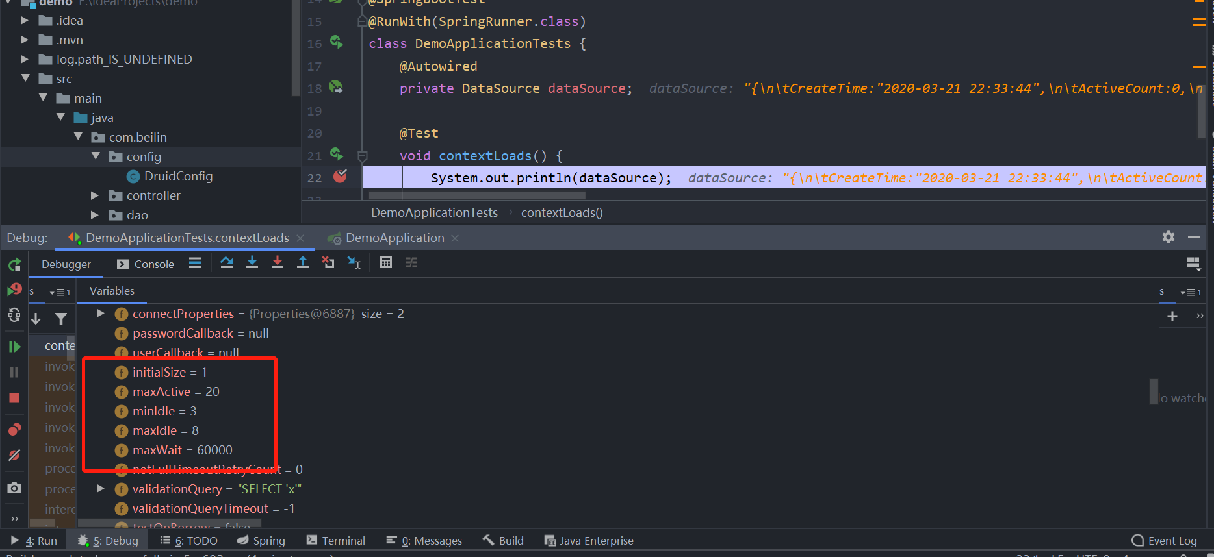The image size is (1214, 557).
Task: Show more Watches actions chevron
Action: 1200,316
